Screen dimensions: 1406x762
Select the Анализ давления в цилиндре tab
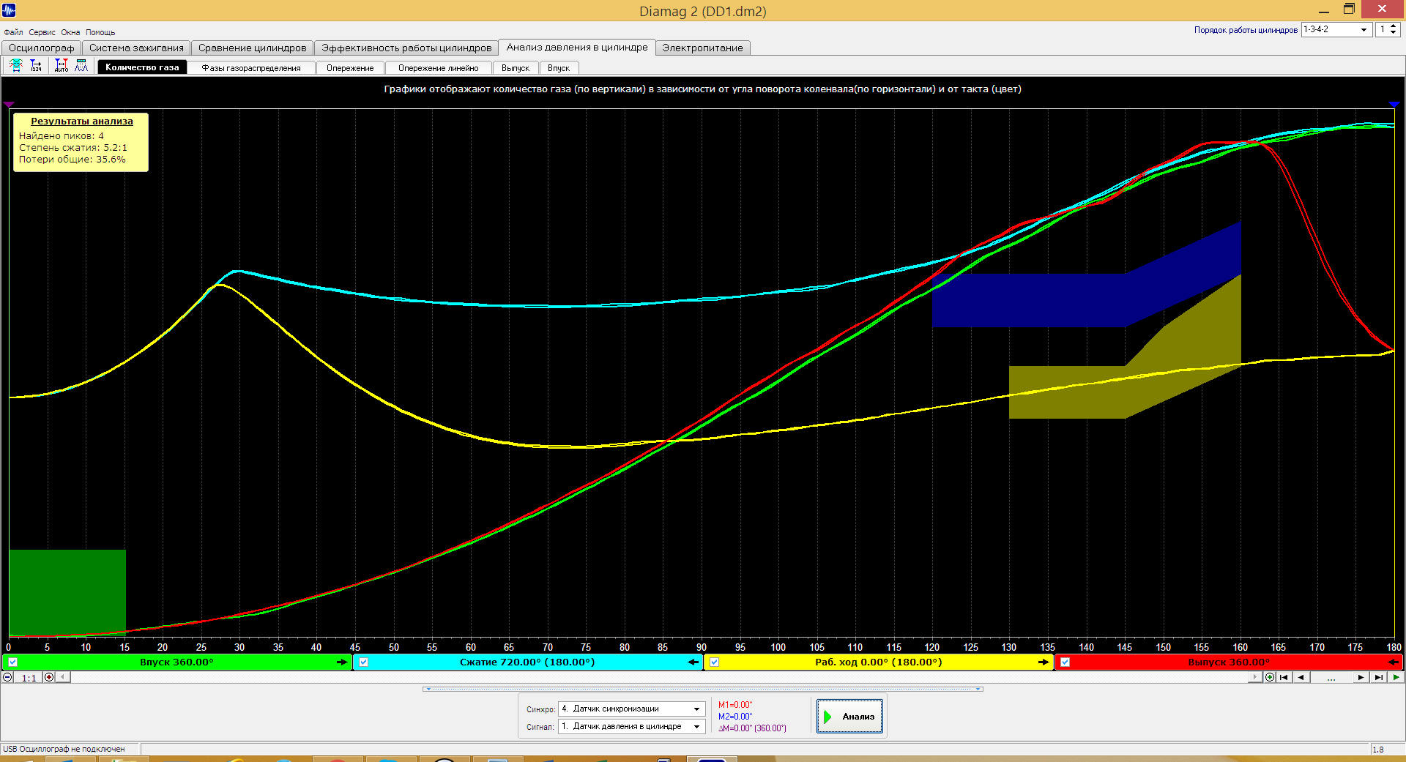(x=577, y=47)
